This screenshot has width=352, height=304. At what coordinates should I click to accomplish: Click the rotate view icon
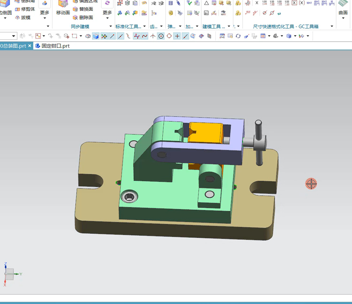pos(238,36)
